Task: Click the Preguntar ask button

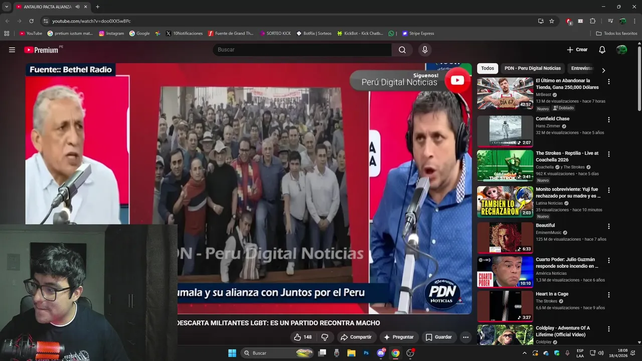Action: [x=399, y=337]
